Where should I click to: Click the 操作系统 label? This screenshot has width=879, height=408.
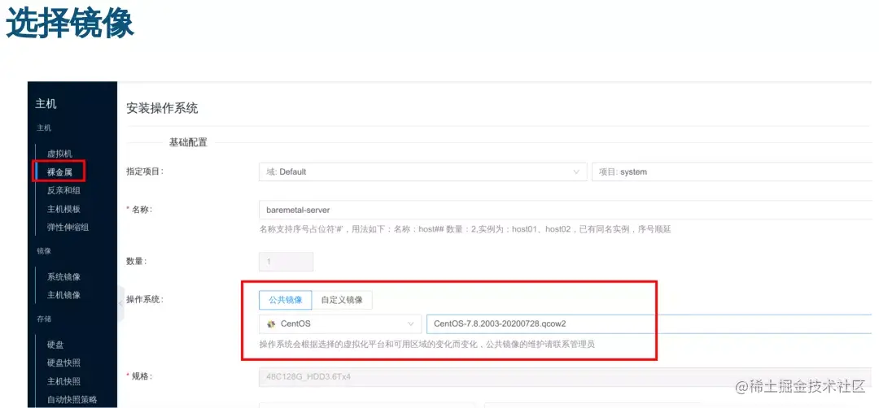[x=145, y=299]
